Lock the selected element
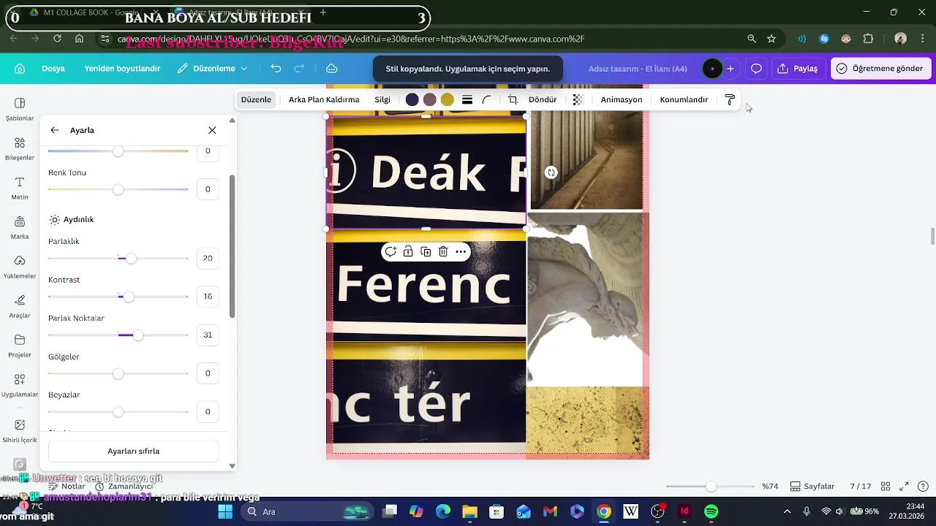 pyautogui.click(x=408, y=252)
